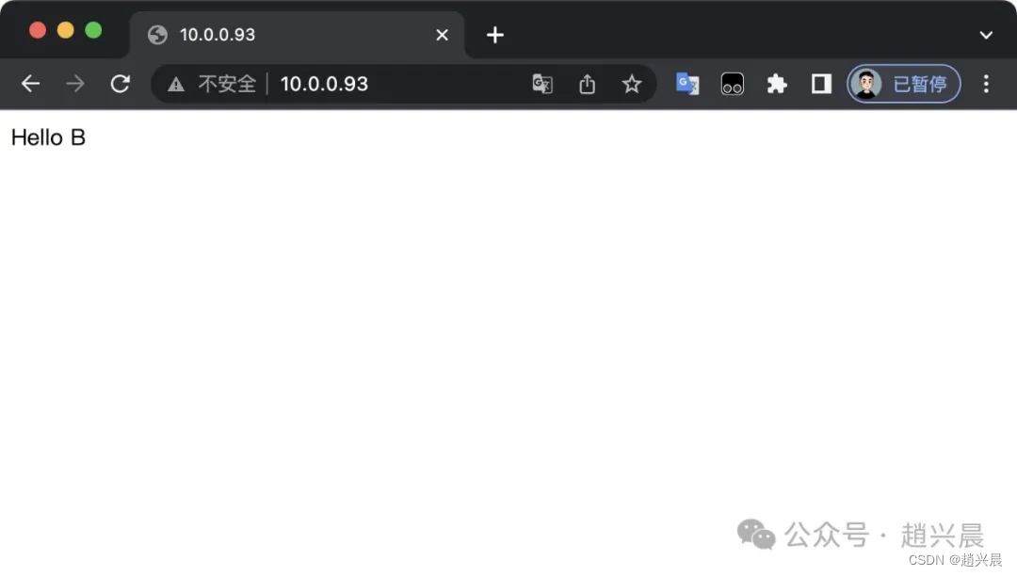Click the 不安全 site info label
1017x576 pixels.
(x=227, y=84)
